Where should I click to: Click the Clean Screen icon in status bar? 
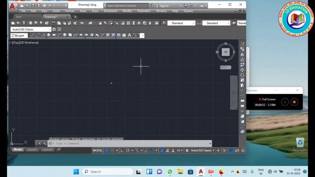[x=237, y=150]
